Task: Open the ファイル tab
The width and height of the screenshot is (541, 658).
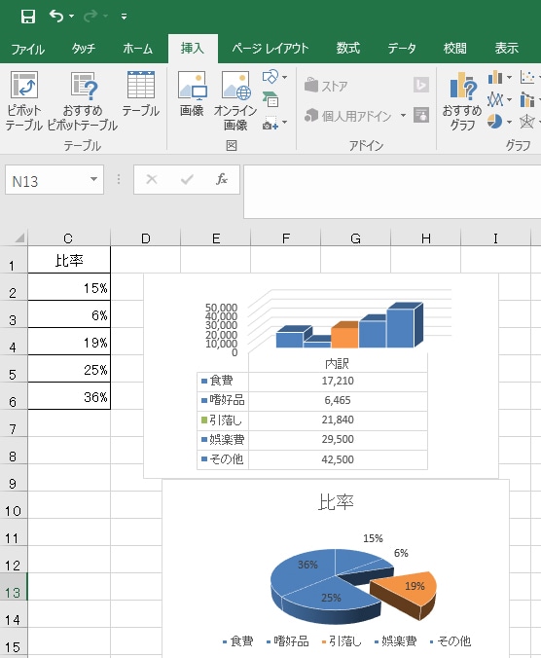Action: 27,49
